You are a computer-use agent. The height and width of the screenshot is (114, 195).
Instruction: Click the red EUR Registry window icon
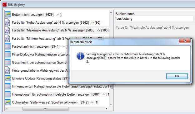tap(5, 5)
